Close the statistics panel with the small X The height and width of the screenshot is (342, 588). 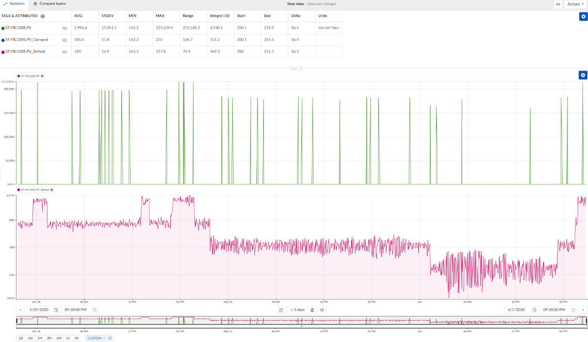coord(301,69)
